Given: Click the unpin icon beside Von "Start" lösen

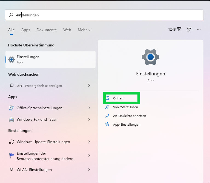Looking at the screenshot, I should pos(107,107).
